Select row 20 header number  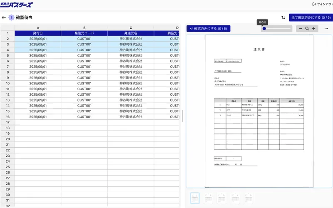[x=7, y=139]
